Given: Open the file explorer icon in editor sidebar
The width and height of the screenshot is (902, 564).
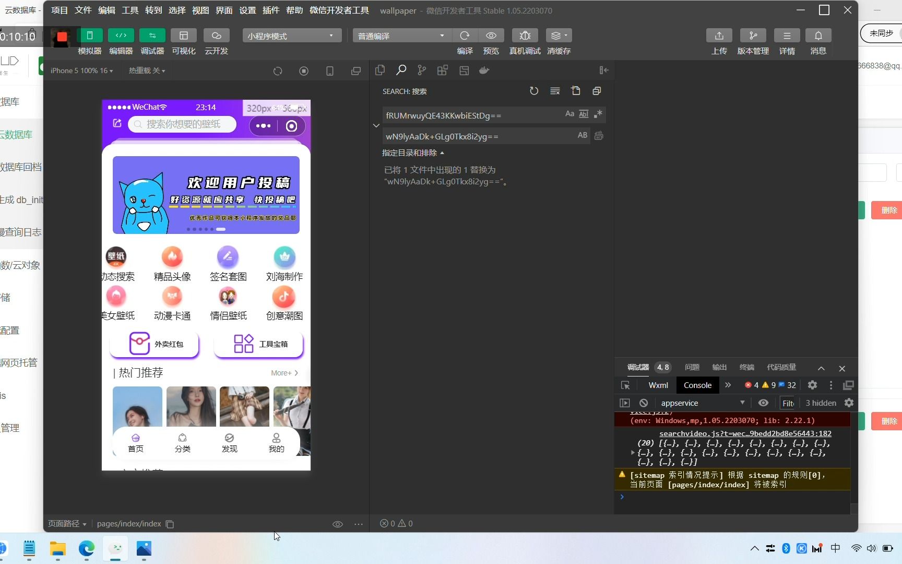Looking at the screenshot, I should coord(380,70).
